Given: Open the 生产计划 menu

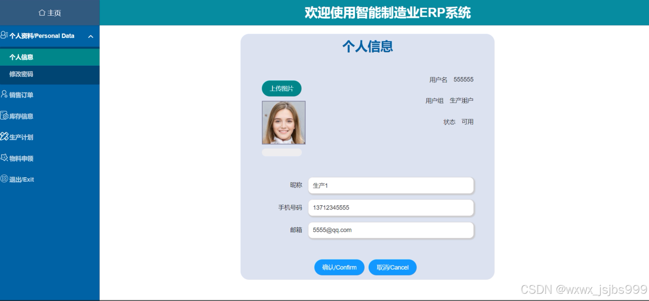Looking at the screenshot, I should coord(50,137).
